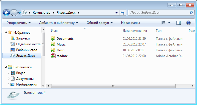Select the Documents folder icon
The image size is (197, 105).
[x=53, y=39]
